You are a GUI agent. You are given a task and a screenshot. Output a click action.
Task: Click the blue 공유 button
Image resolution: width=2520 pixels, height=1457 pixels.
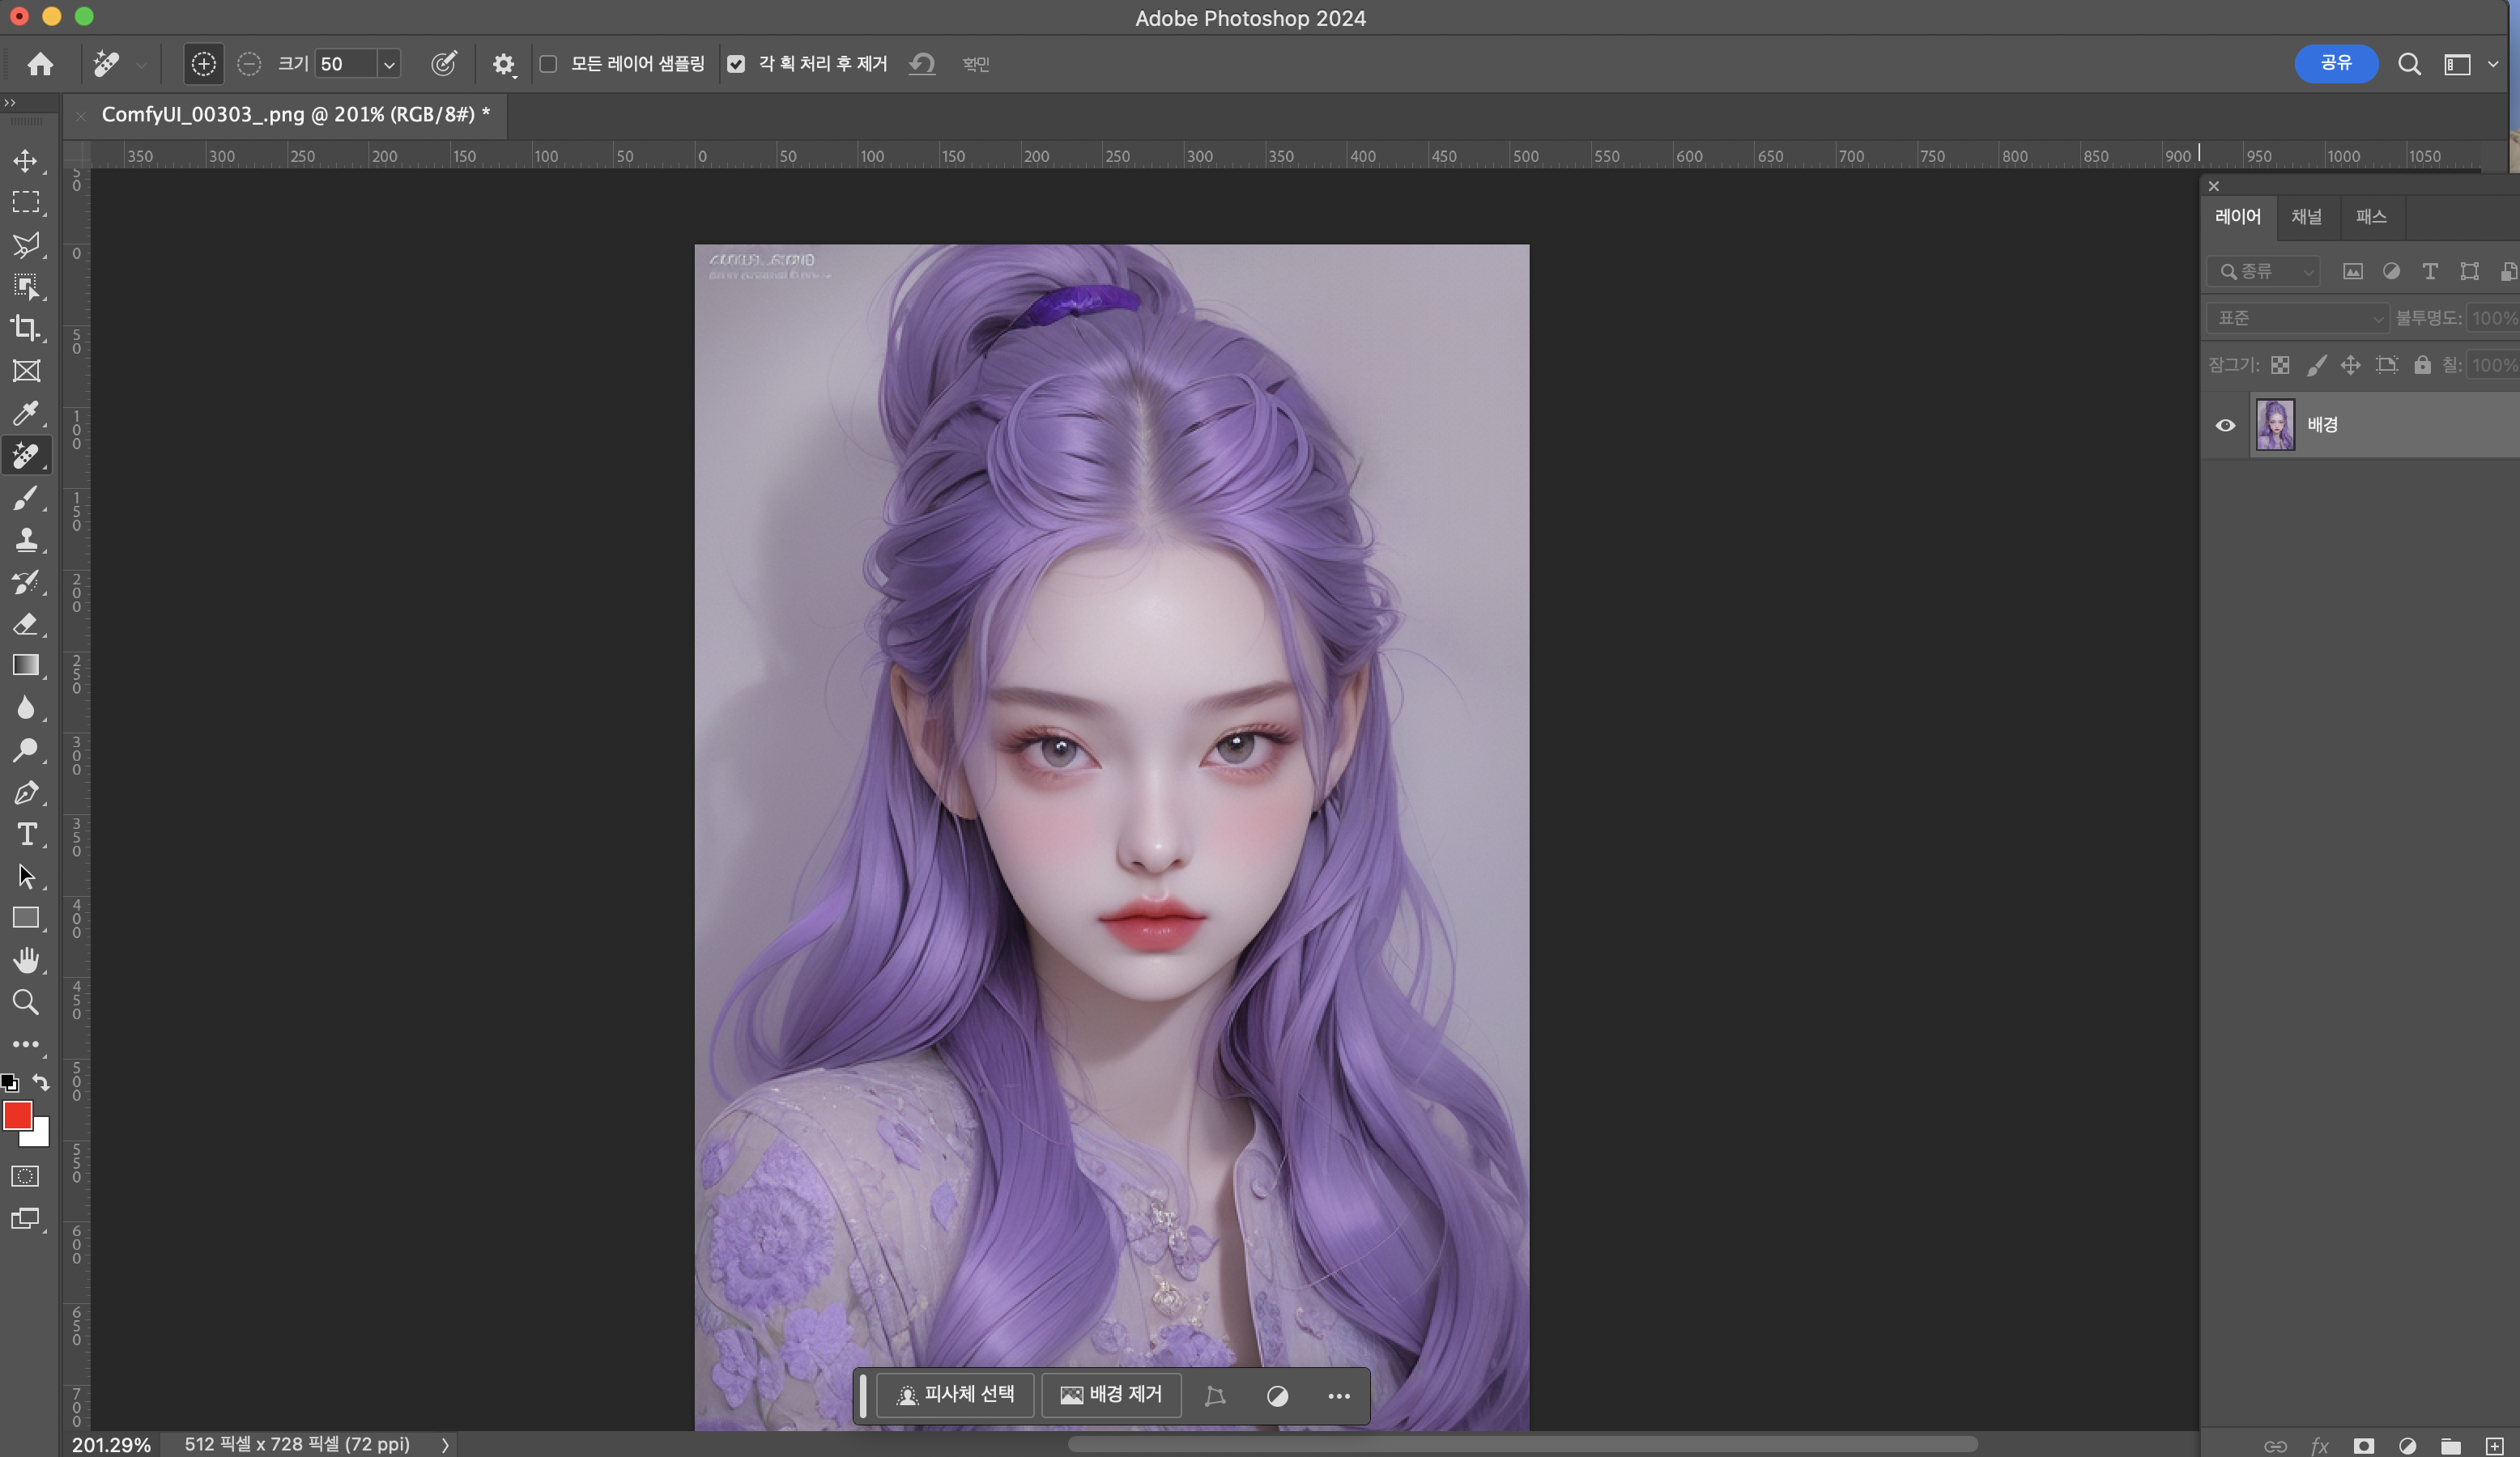click(x=2335, y=63)
